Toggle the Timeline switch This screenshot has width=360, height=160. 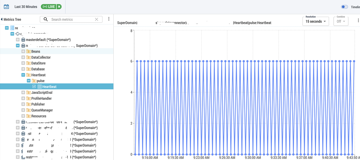click(344, 7)
